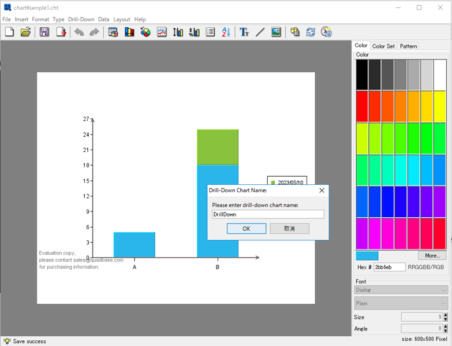Click the New chart icon
Screen dimensions: 452x346
pyautogui.click(x=9, y=32)
